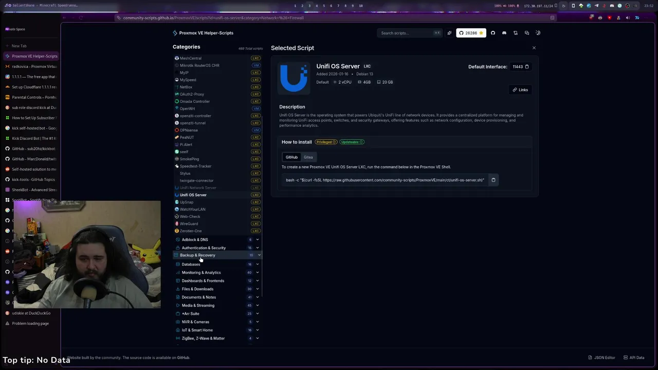Image resolution: width=658 pixels, height=370 pixels.
Task: Expand the IoT & Smart Home category
Action: click(x=218, y=330)
